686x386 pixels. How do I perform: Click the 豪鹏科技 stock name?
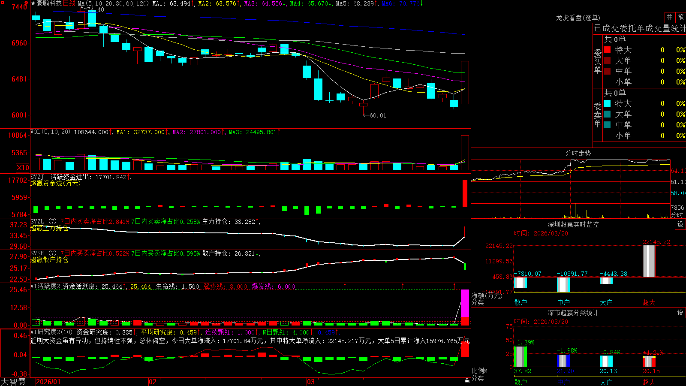pos(49,3)
